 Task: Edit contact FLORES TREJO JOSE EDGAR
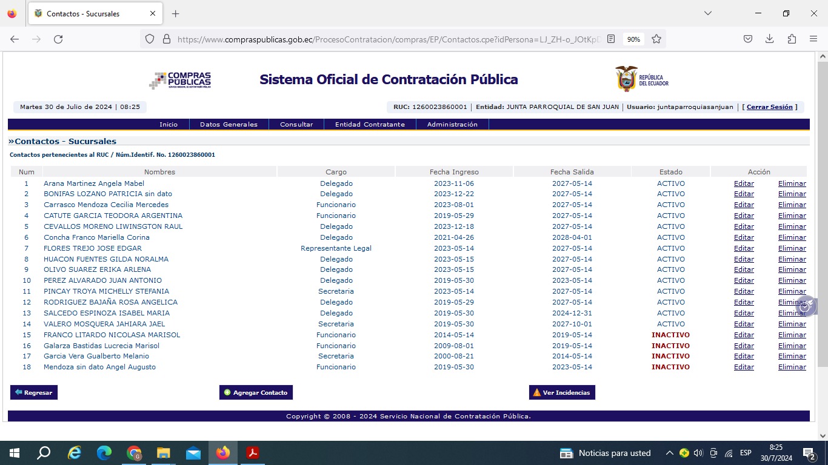744,248
